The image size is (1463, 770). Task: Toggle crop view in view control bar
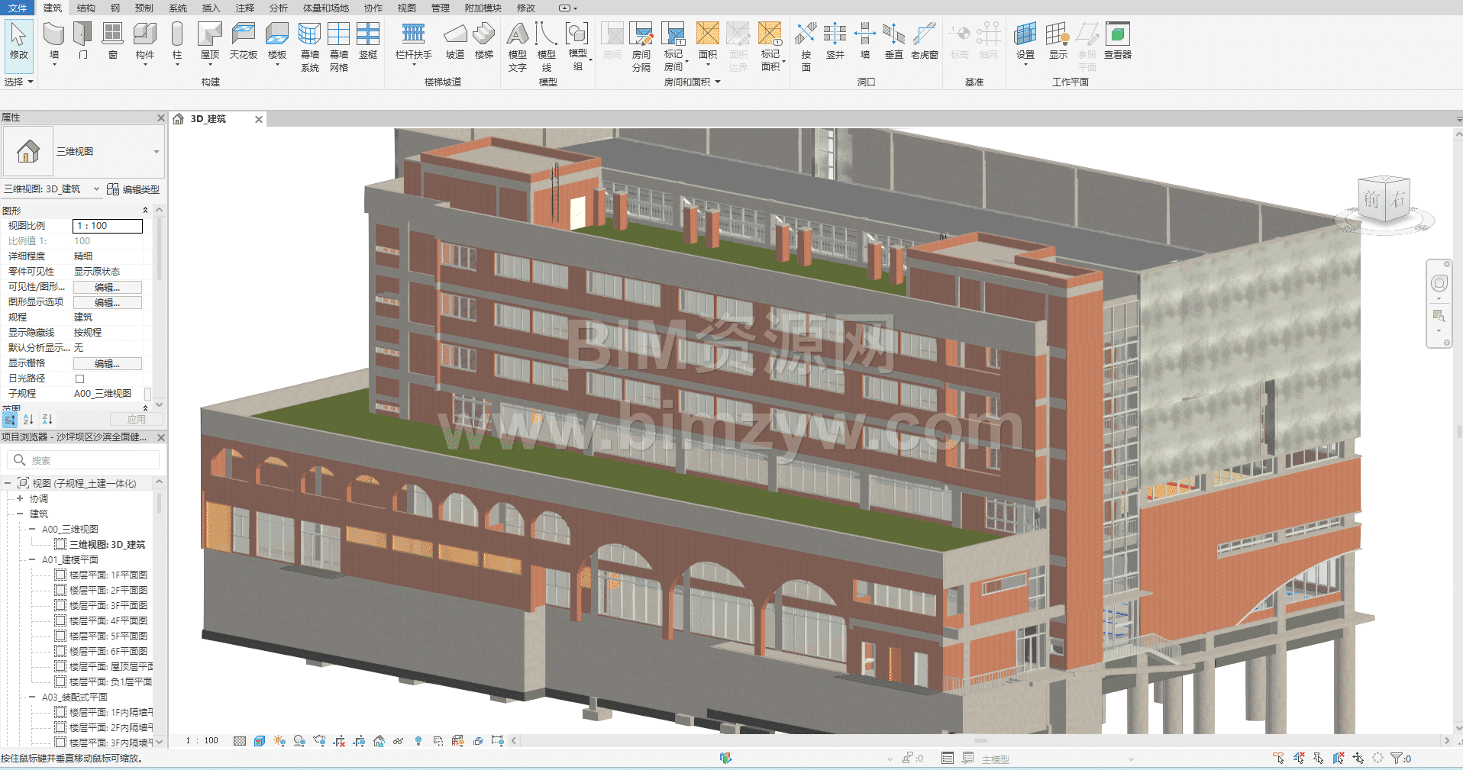(339, 741)
